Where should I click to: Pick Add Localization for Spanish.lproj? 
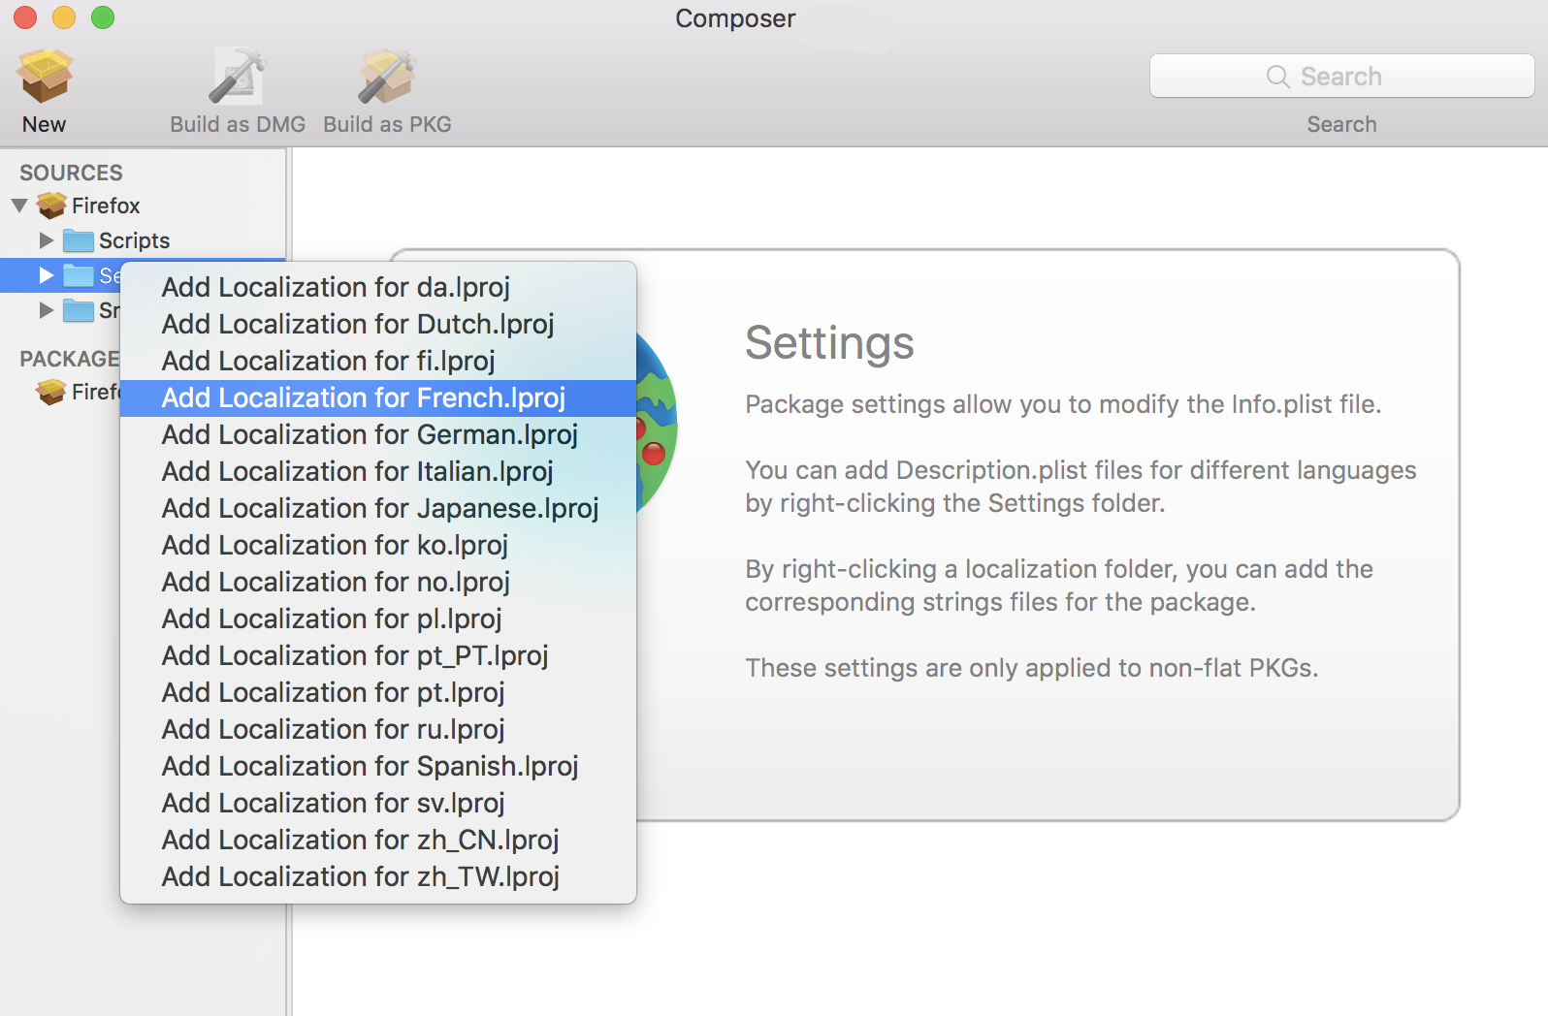[370, 766]
